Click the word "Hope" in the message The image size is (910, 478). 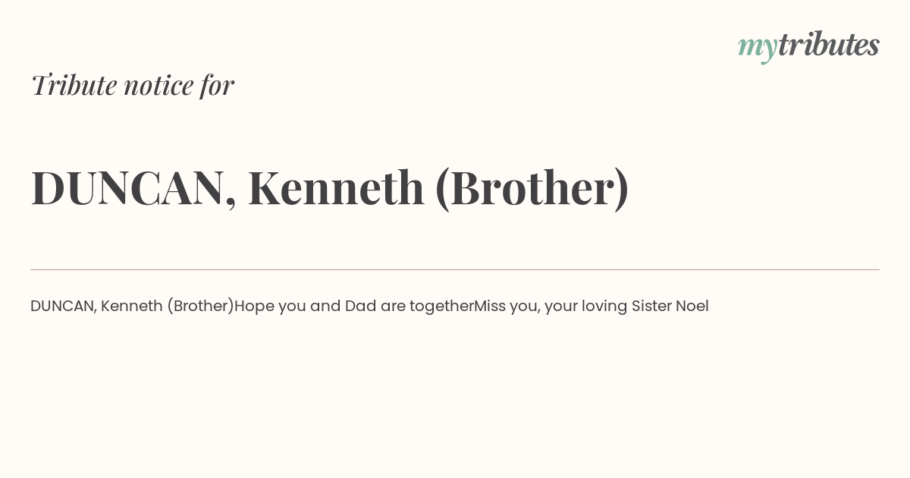(254, 307)
